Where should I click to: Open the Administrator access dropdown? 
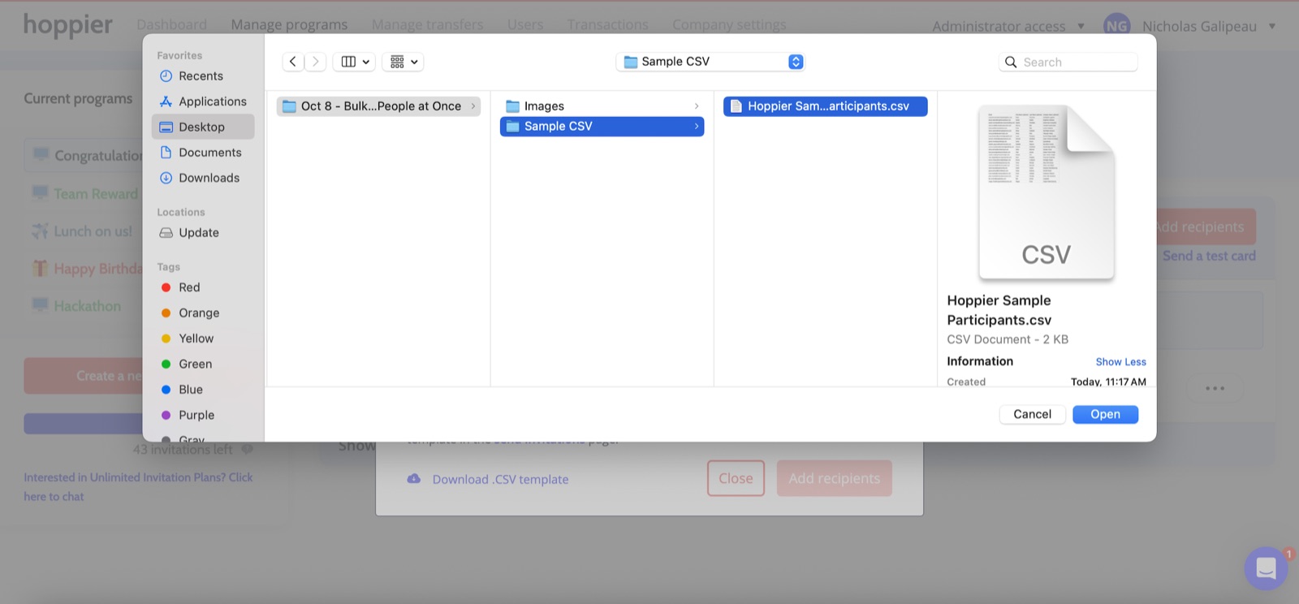pos(1008,26)
